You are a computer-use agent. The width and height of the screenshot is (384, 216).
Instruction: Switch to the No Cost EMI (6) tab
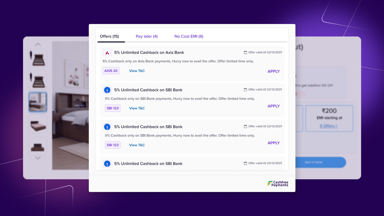tap(189, 36)
